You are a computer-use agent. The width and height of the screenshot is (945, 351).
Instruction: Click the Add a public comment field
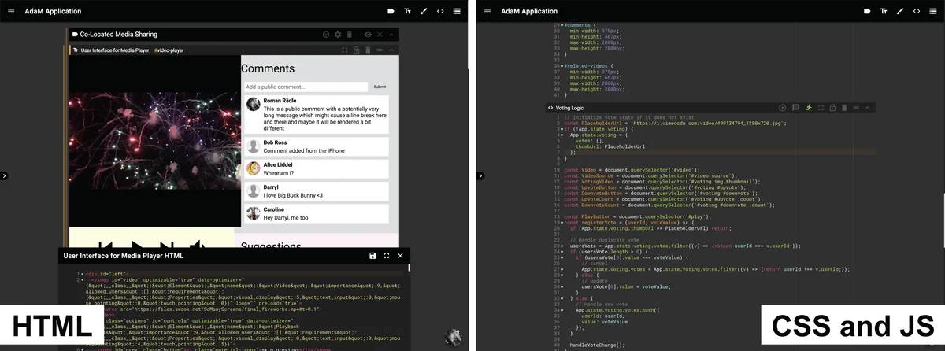(305, 87)
